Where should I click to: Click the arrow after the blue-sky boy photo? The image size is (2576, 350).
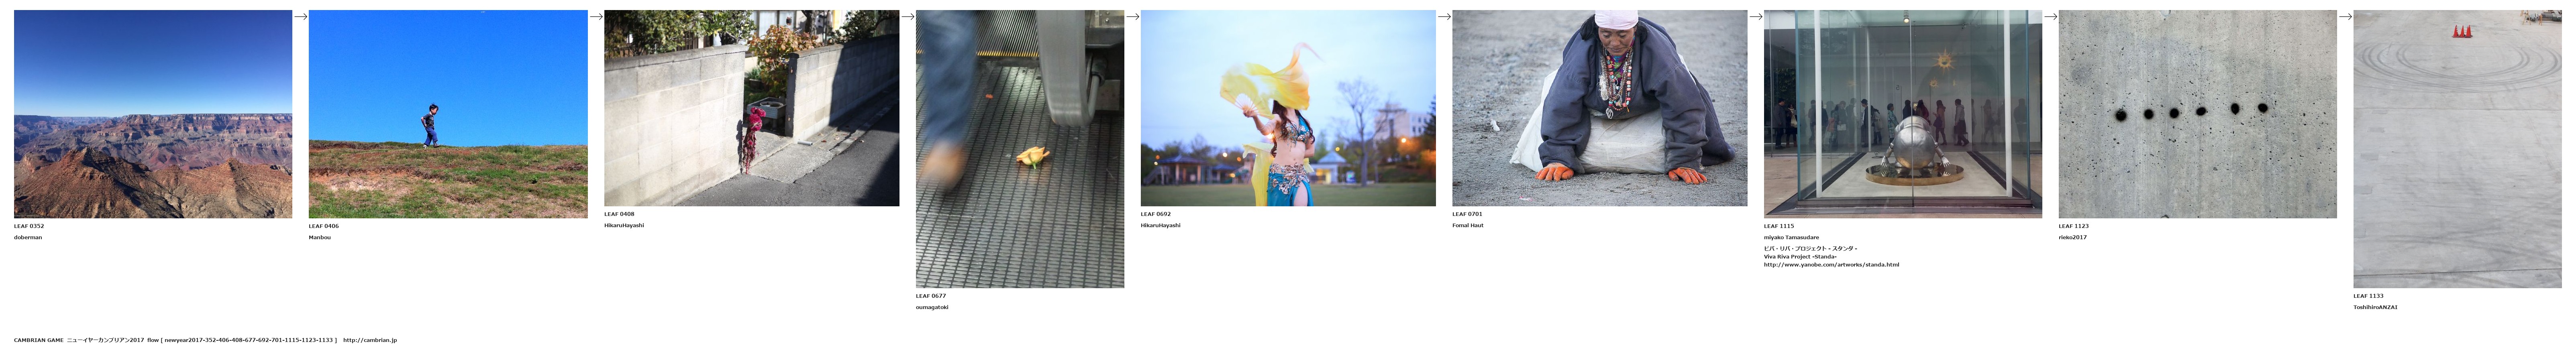tap(596, 16)
